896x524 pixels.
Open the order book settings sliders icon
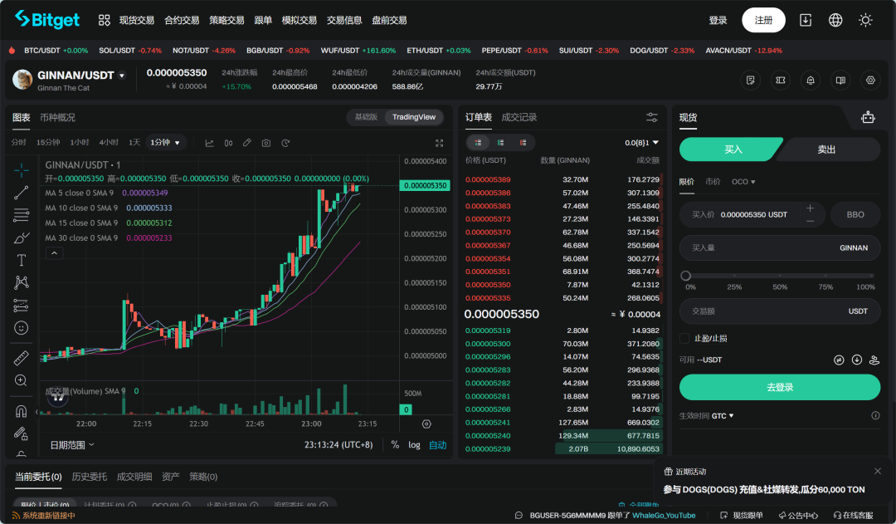(652, 117)
